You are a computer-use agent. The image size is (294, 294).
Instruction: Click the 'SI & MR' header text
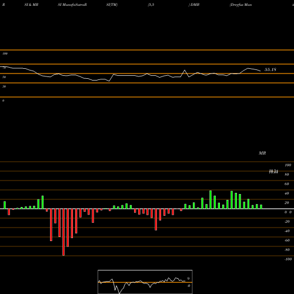tap(31, 5)
